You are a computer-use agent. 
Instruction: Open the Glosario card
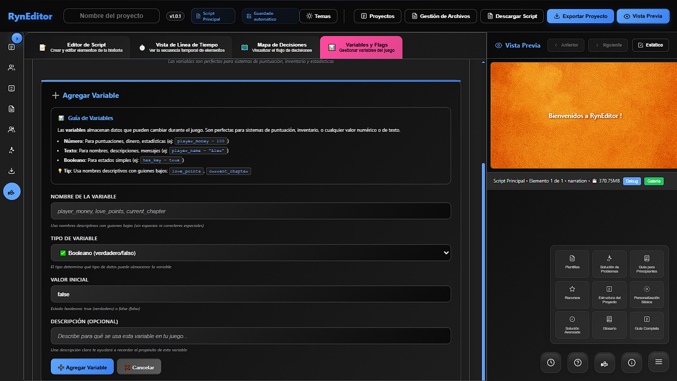coord(609,325)
